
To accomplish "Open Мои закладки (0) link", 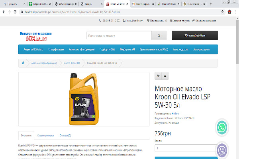I will 157,21.
